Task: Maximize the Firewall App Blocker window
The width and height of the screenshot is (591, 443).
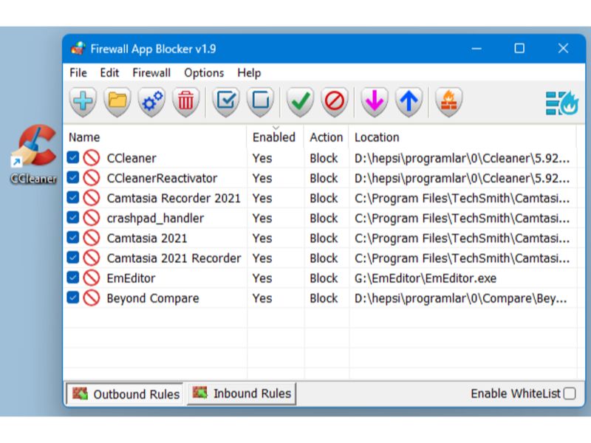Action: coord(519,49)
